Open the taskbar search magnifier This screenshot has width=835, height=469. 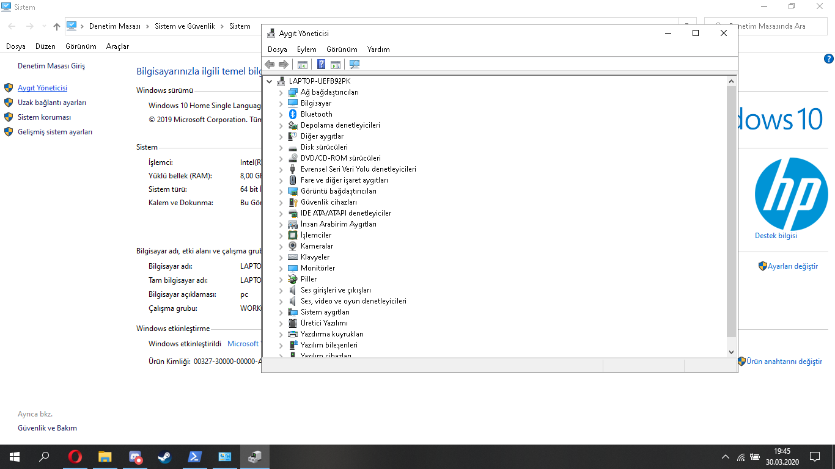(44, 457)
